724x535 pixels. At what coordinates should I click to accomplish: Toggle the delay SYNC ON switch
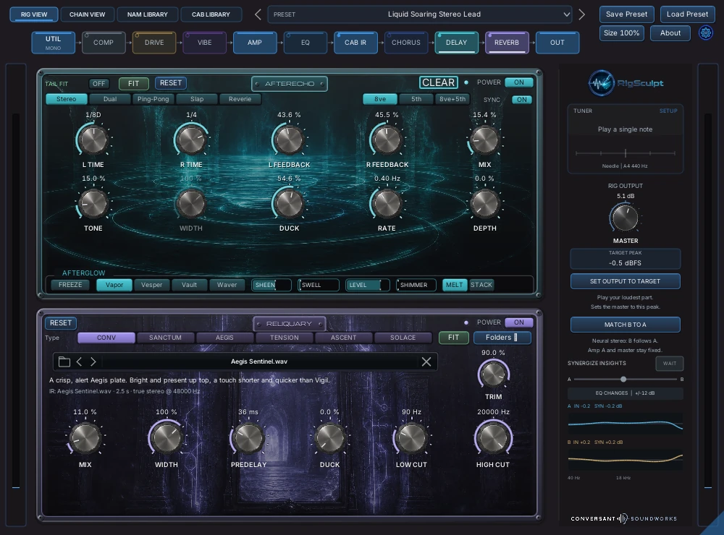(522, 100)
